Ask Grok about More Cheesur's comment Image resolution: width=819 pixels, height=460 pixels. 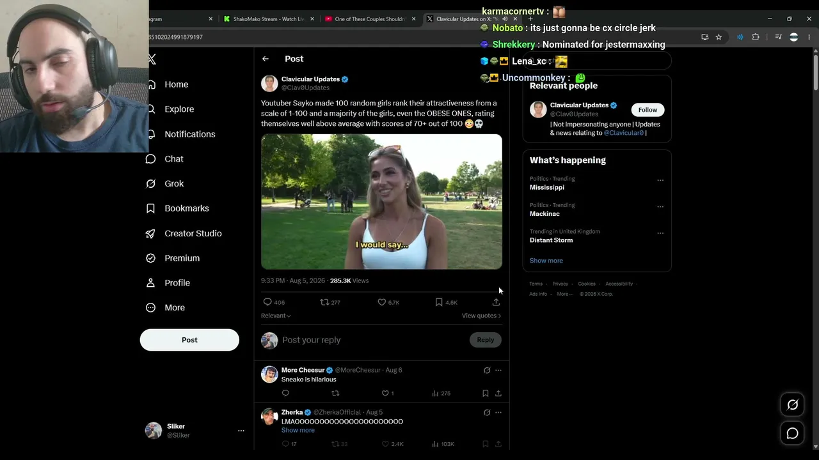pyautogui.click(x=487, y=371)
